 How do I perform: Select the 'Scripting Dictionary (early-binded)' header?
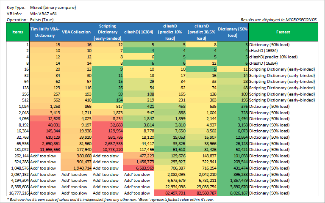(108, 31)
